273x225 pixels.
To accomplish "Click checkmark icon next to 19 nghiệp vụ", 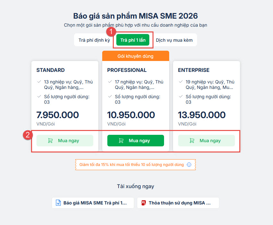I will [x=181, y=82].
